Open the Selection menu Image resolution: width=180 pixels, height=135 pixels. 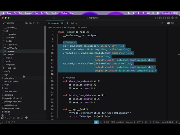pos(28,13)
